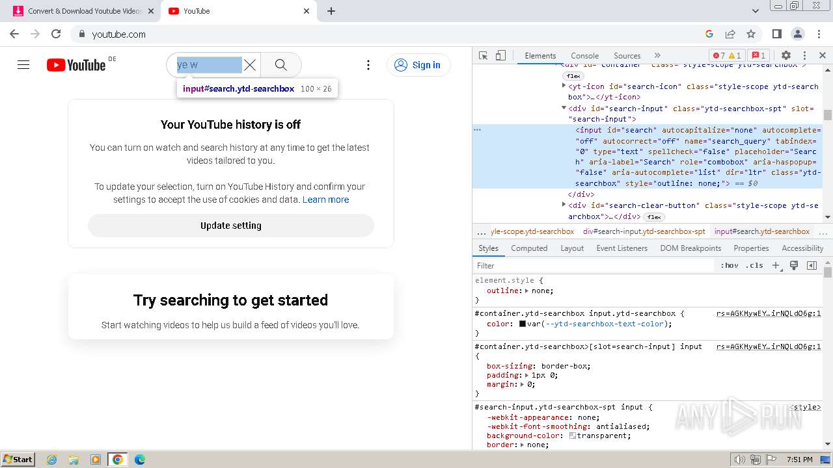Activate the DevTools inspect element picker
The width and height of the screenshot is (833, 468).
tap(483, 56)
